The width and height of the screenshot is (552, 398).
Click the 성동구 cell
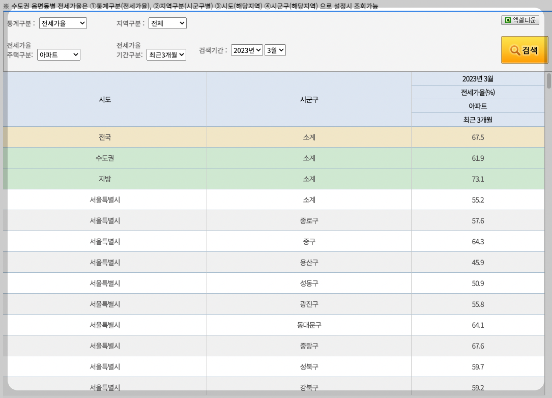tap(309, 283)
